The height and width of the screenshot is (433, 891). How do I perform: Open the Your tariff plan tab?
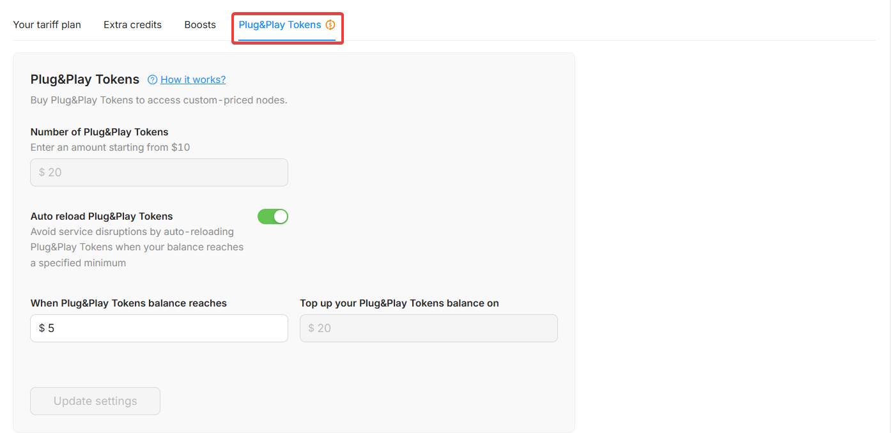(47, 25)
